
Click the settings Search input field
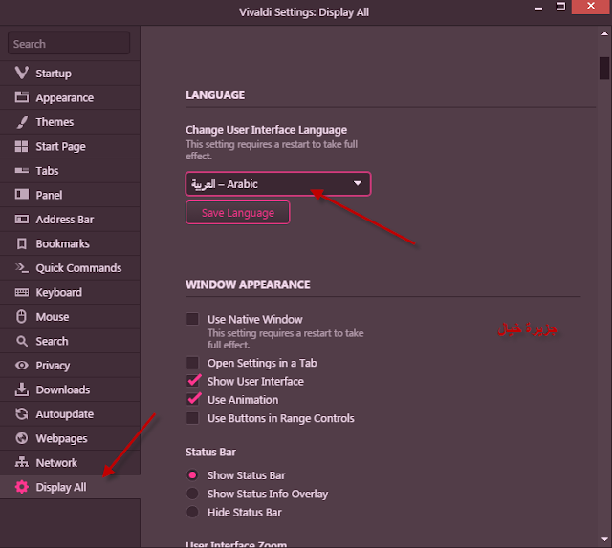point(69,43)
